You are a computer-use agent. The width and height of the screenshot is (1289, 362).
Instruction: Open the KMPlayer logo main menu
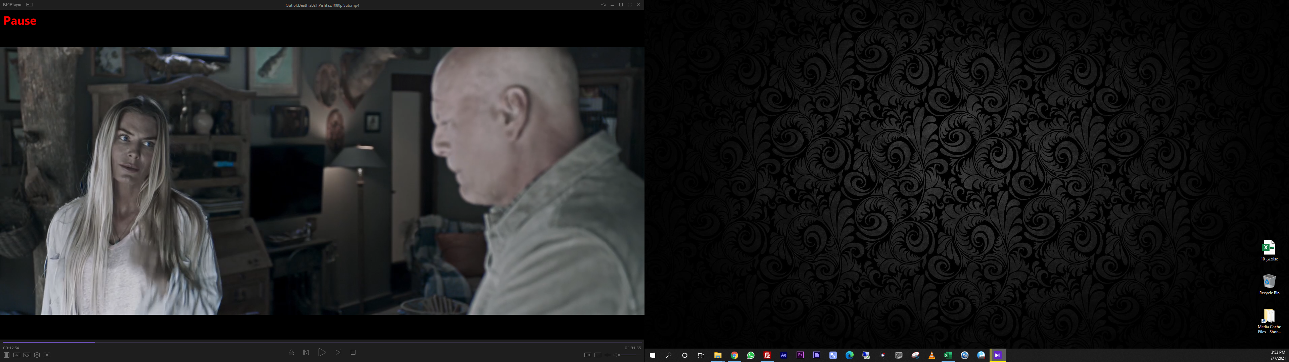pos(12,4)
